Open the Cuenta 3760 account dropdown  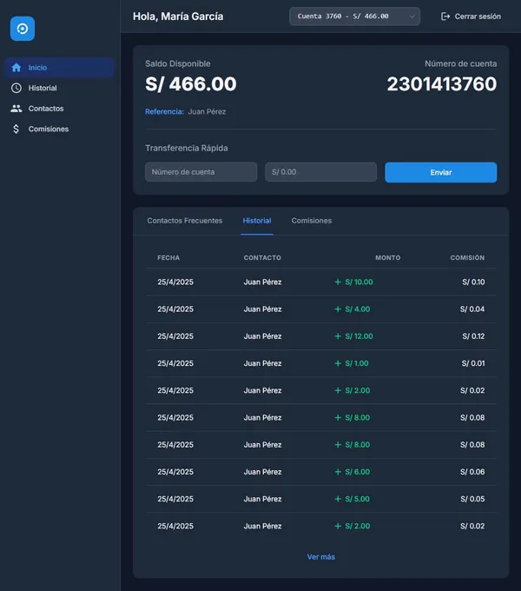354,17
